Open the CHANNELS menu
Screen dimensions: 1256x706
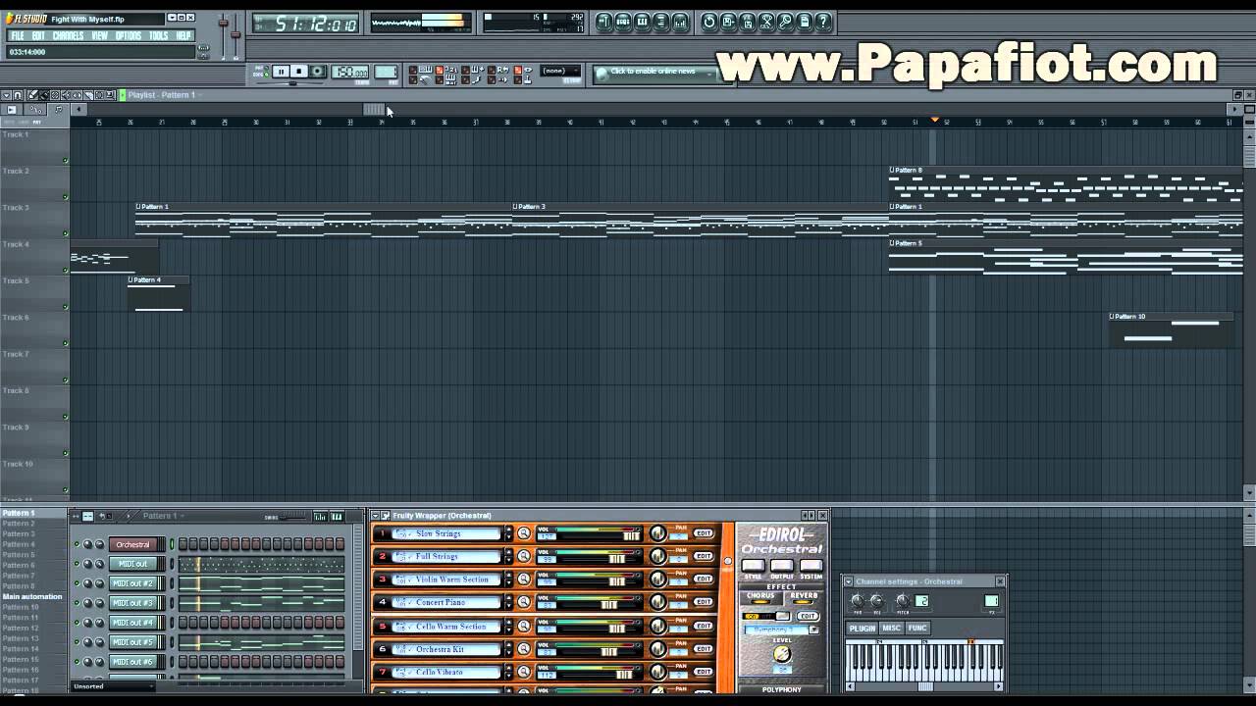tap(68, 36)
